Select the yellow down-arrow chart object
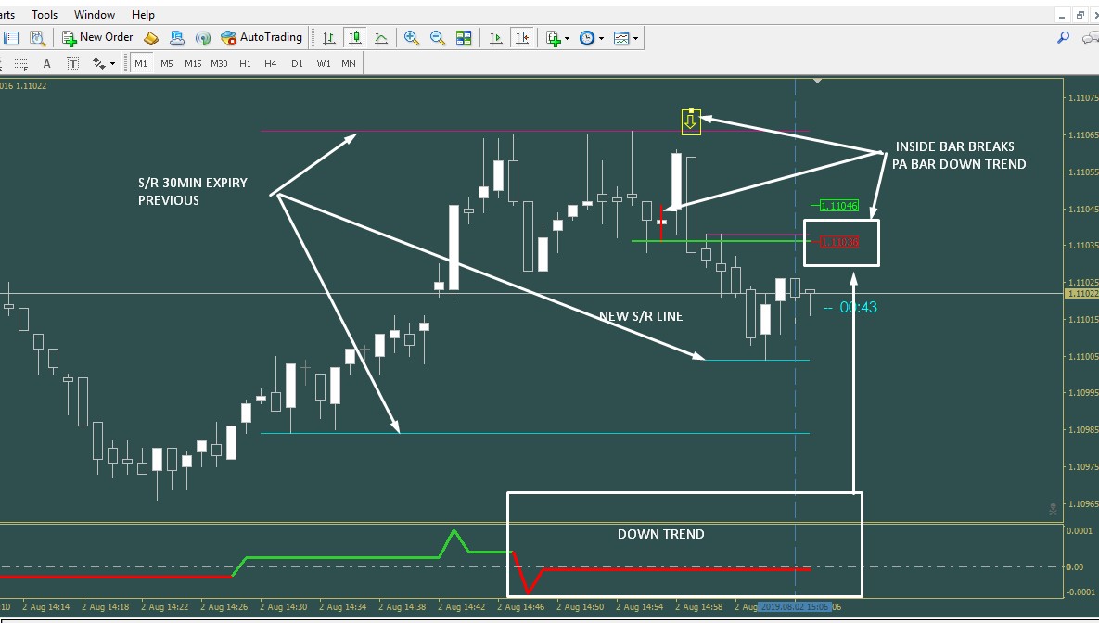The height and width of the screenshot is (623, 1099). (691, 122)
